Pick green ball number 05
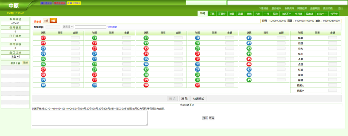The width and height of the screenshot is (348, 136). (43, 59)
